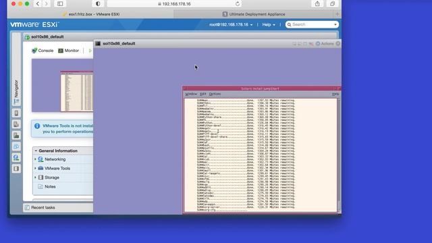432x243 pixels.
Task: Click the Safari address bar showing 192.168.178.16
Action: pyautogui.click(x=175, y=4)
